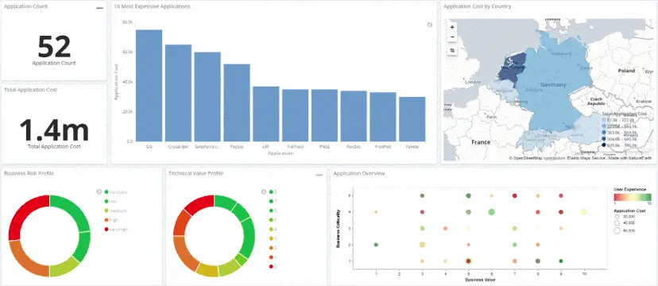The height and width of the screenshot is (286, 658).
Task: Click the Salesforce bar
Action: (207, 97)
